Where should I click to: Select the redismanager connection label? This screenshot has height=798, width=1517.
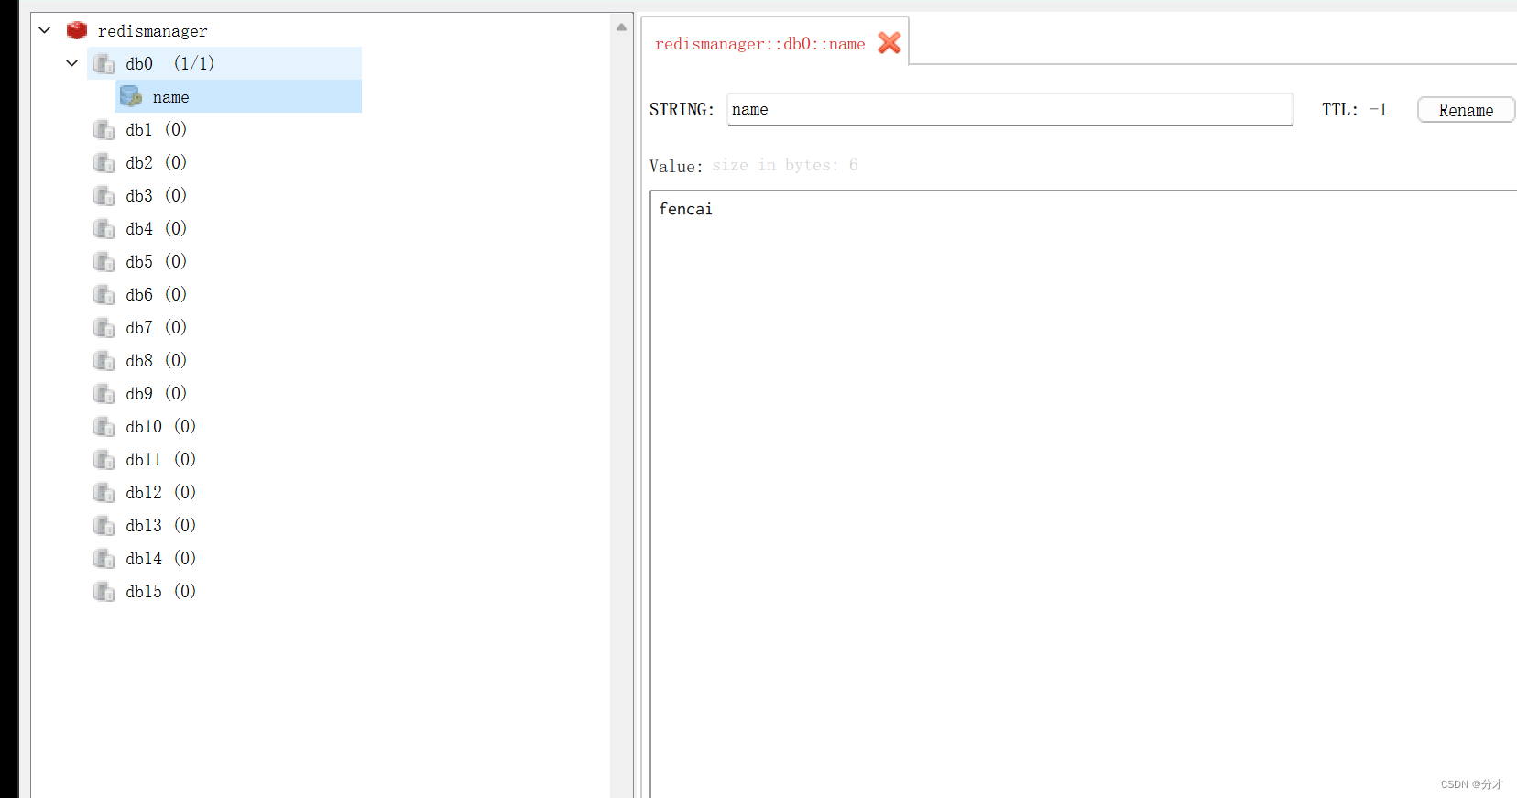point(153,31)
